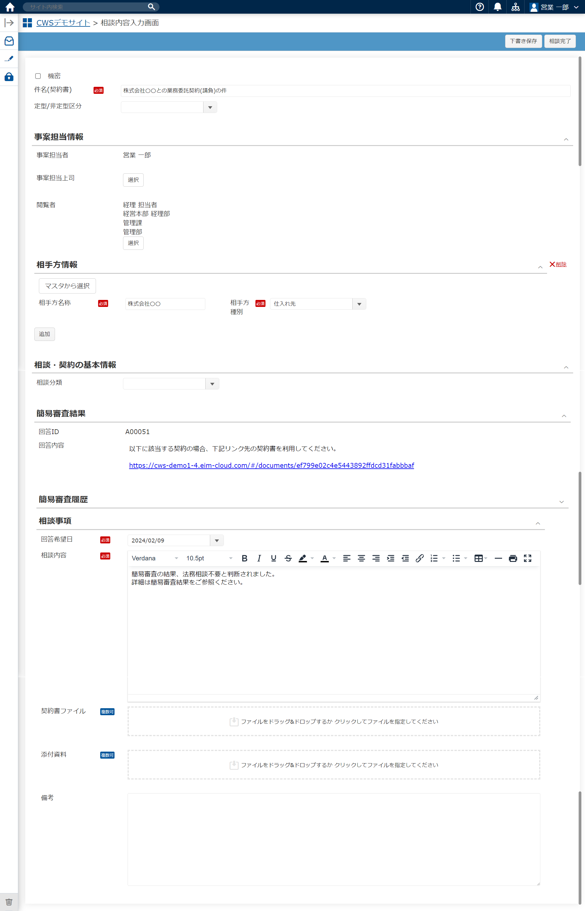The width and height of the screenshot is (585, 911).
Task: Open the 相手方種別 dropdown
Action: (359, 304)
